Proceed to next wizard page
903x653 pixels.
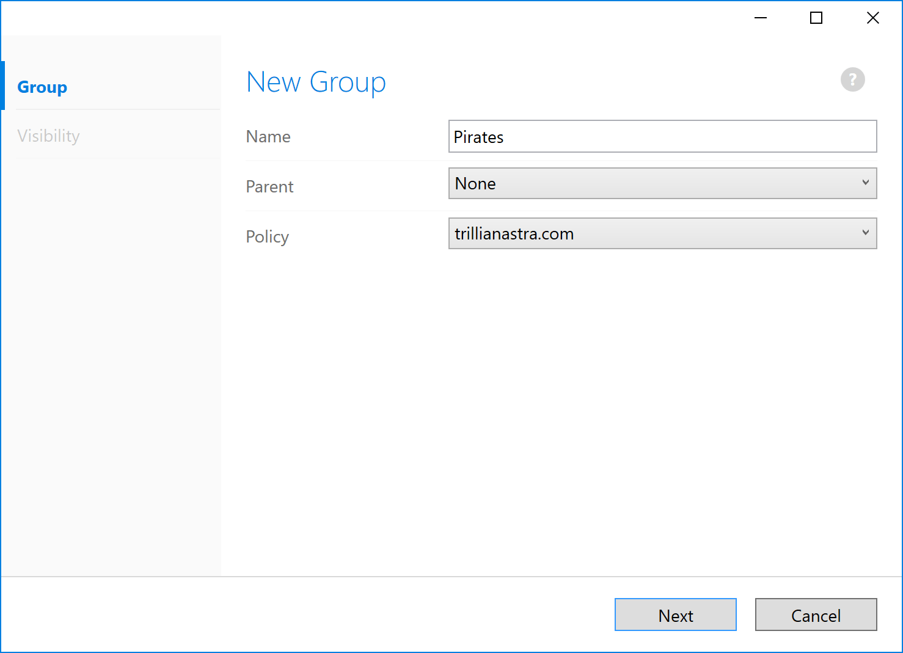(x=675, y=615)
